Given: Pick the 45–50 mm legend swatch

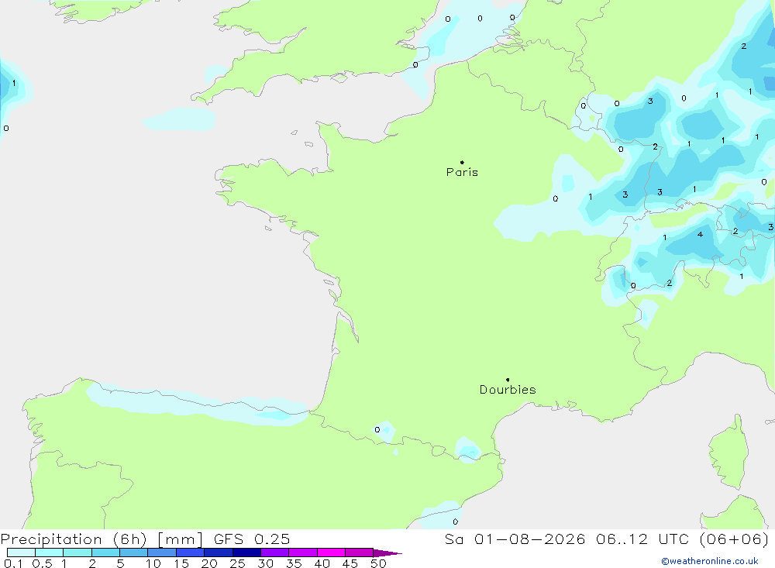Looking at the screenshot, I should [x=360, y=553].
